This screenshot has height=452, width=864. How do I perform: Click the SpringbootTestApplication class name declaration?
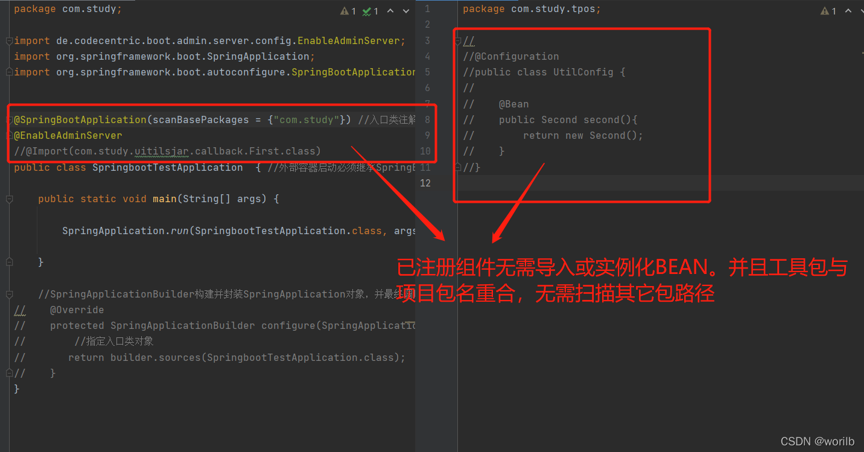[168, 167]
